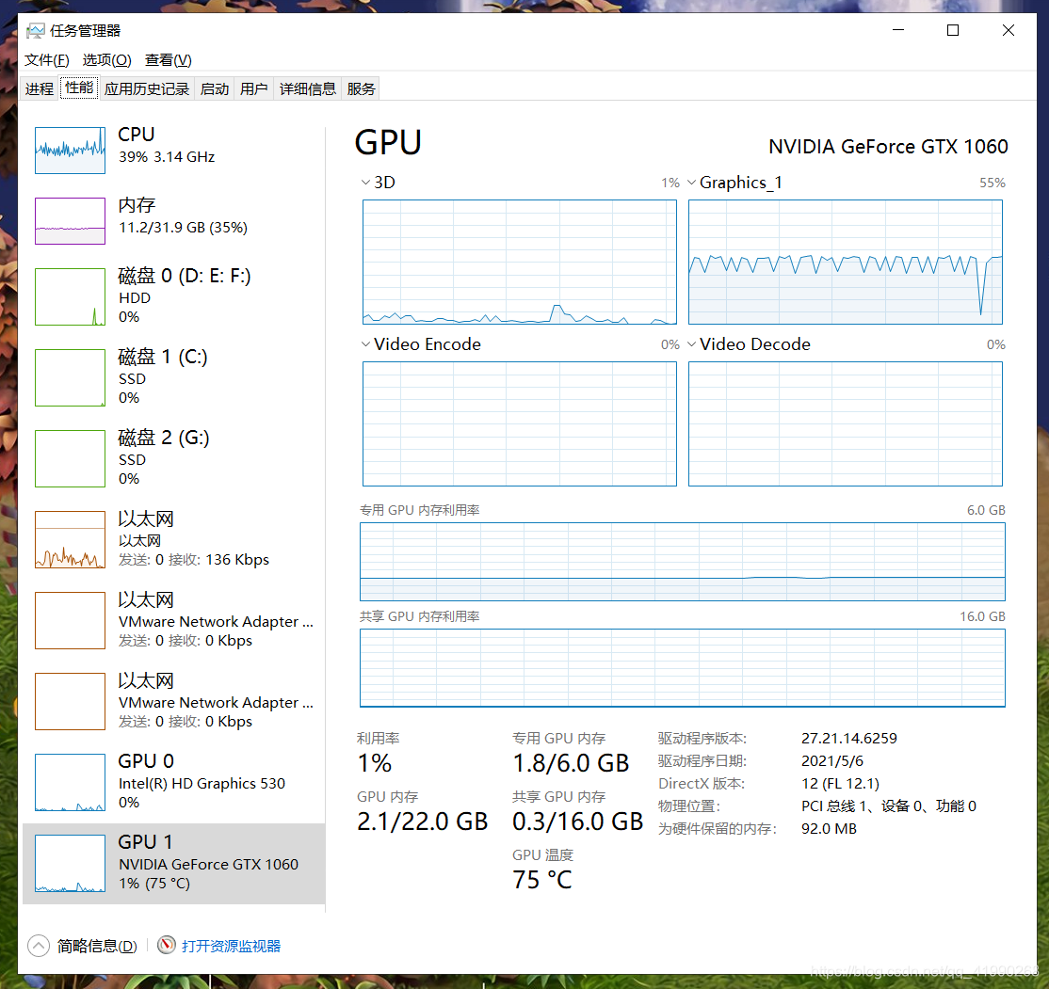Screen dimensions: 1049x989
Task: Click shared GPU memory 0.3/16.0 GB
Action: [x=578, y=822]
